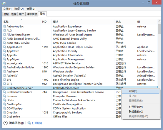Click the gear icon beside CertPropSvc
The image size is (163, 130).
coord(4,104)
